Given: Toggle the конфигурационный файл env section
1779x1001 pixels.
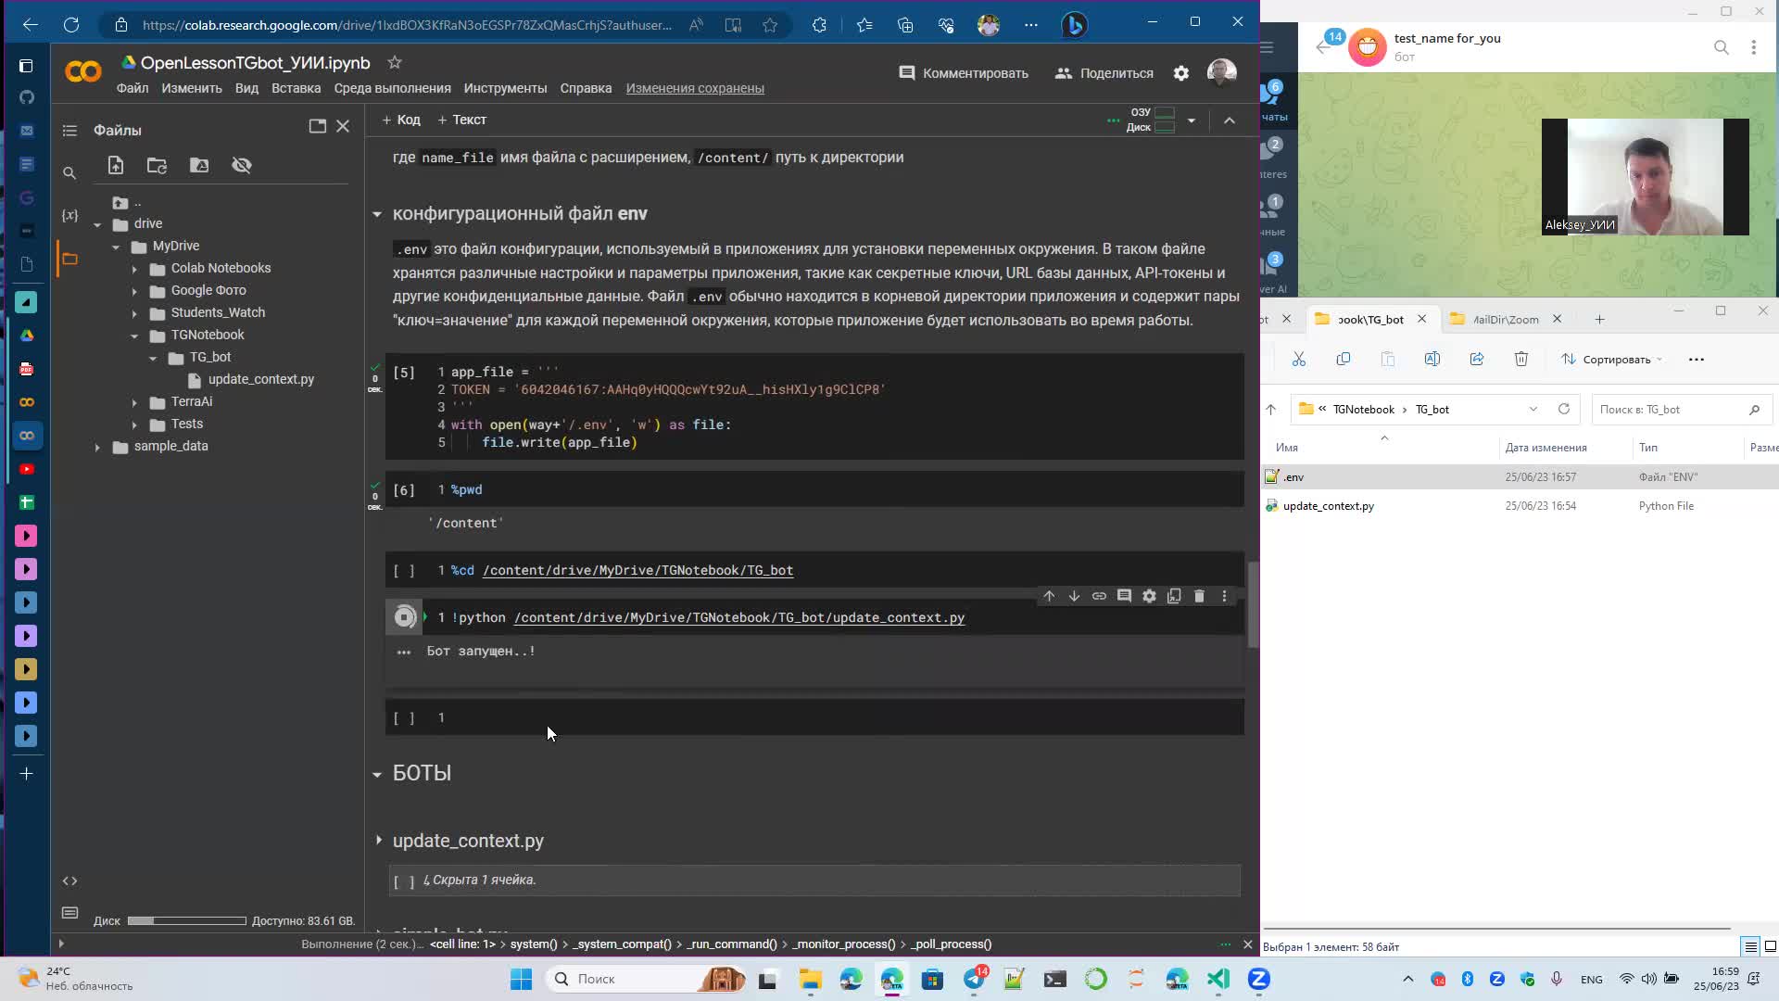Looking at the screenshot, I should [376, 212].
